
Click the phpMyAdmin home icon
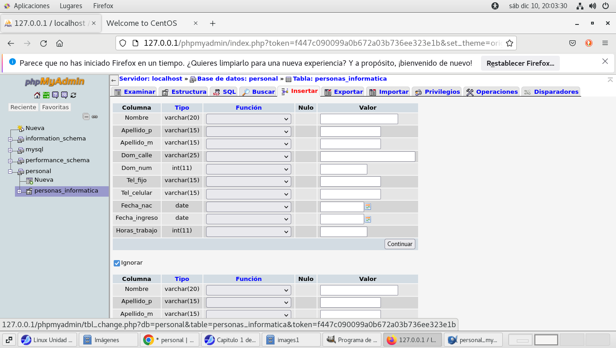tap(37, 95)
